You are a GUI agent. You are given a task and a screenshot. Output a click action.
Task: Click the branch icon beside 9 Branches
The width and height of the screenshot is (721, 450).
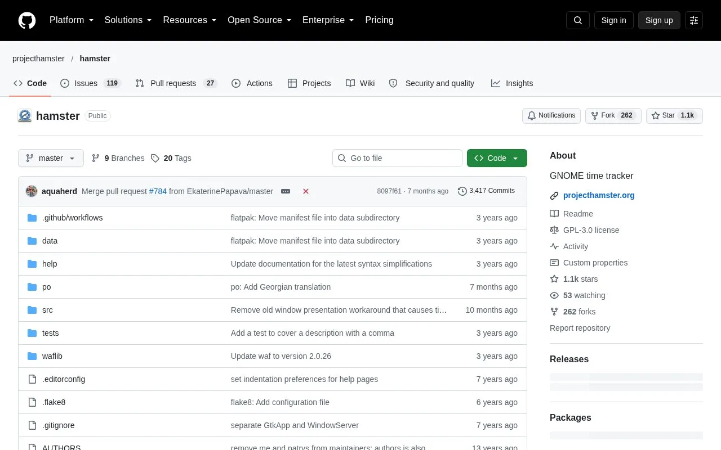[x=96, y=158]
